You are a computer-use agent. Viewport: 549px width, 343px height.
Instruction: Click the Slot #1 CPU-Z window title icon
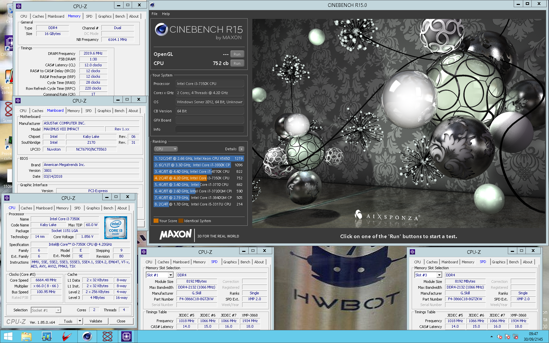tap(144, 252)
